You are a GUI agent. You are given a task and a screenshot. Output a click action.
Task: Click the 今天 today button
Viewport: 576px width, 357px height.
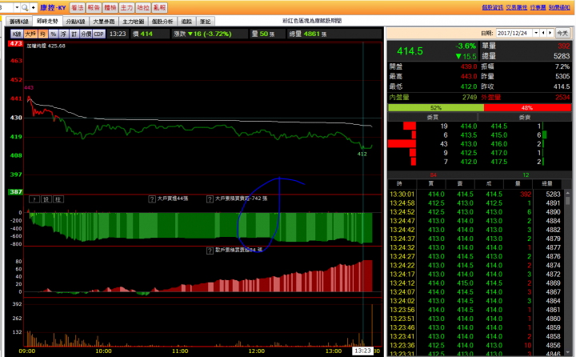tap(562, 33)
